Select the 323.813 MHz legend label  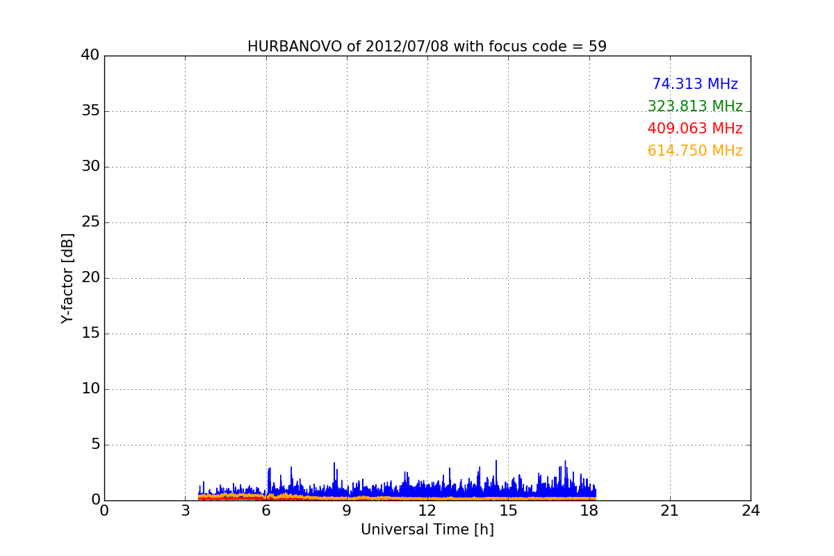695,106
